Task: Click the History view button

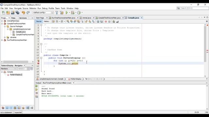Action: point(46,21)
